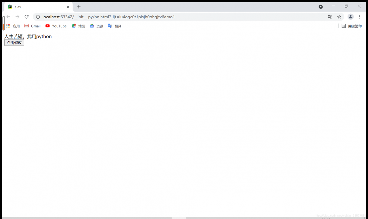Open the Google Translate page icon
Screen dimensions: 368x219
330,17
